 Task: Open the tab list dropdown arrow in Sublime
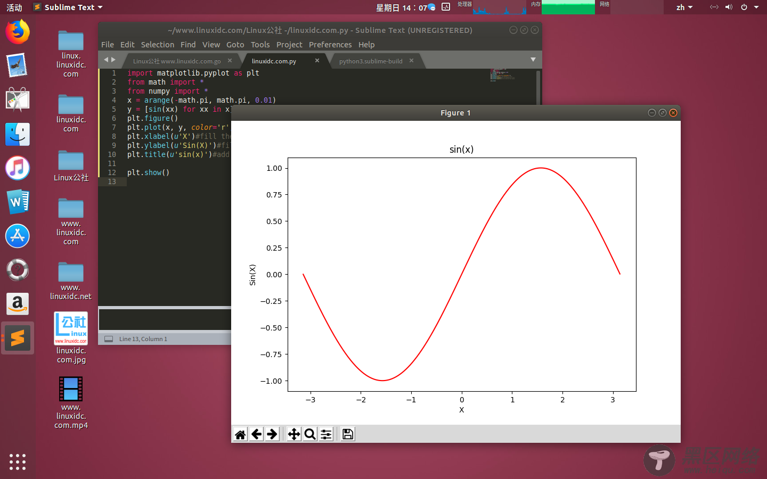pyautogui.click(x=533, y=60)
